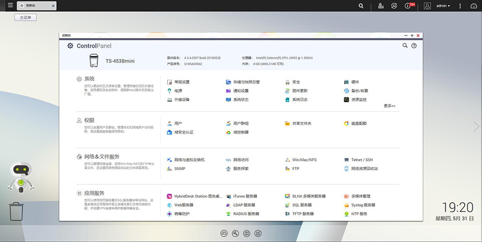Click the notifications icon with 10+ badge
Image resolution: width=482 pixels, height=242 pixels.
[409, 6]
